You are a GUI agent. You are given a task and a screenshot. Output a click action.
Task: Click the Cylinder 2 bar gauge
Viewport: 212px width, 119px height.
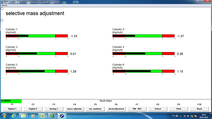click(144, 36)
